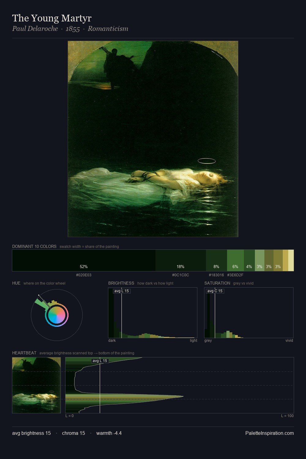Click 'swatch width = share of the painting'
This screenshot has height=459, width=306.
(89, 247)
